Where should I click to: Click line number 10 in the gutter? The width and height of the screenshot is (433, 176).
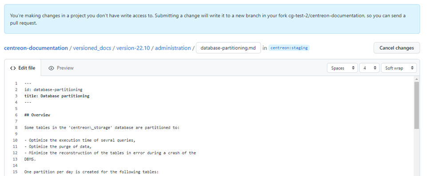tap(15, 140)
